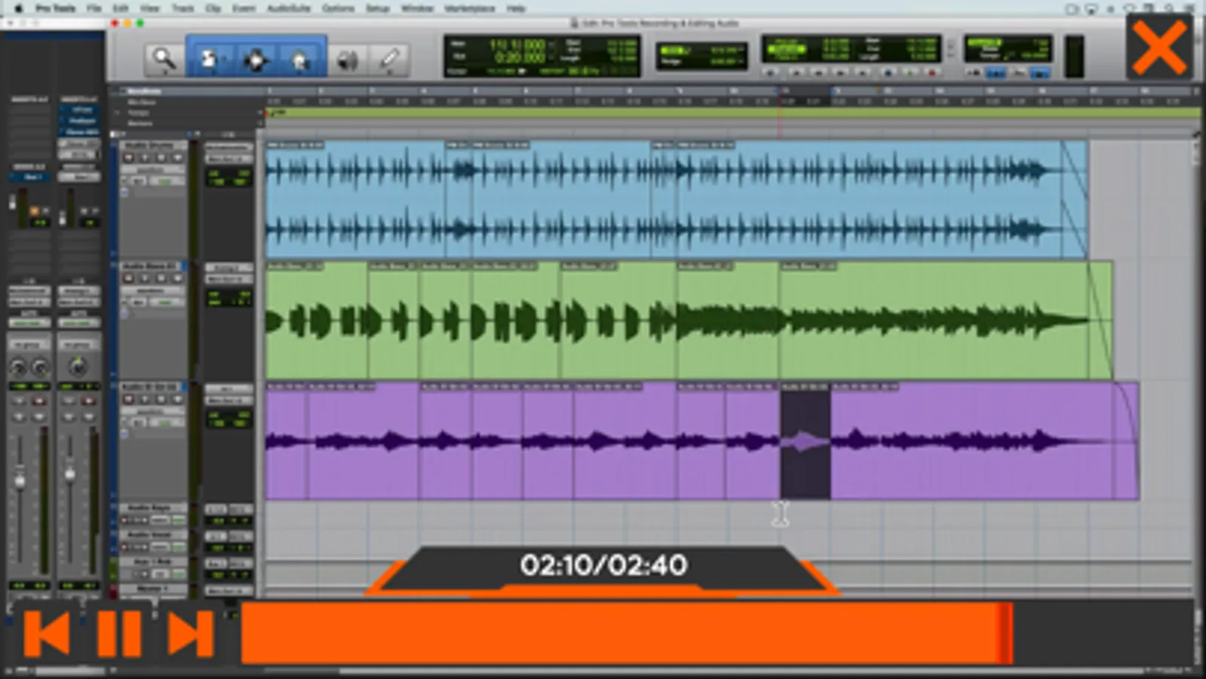Click the first mixer channel volume fader
This screenshot has width=1206, height=679.
click(x=20, y=479)
